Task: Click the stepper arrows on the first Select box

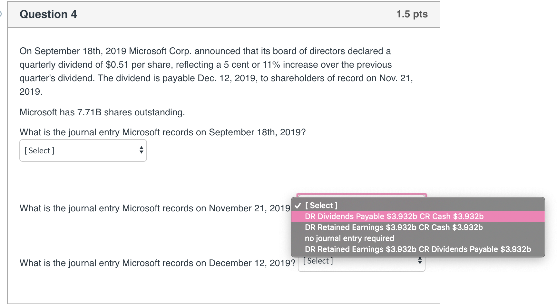Action: click(142, 150)
